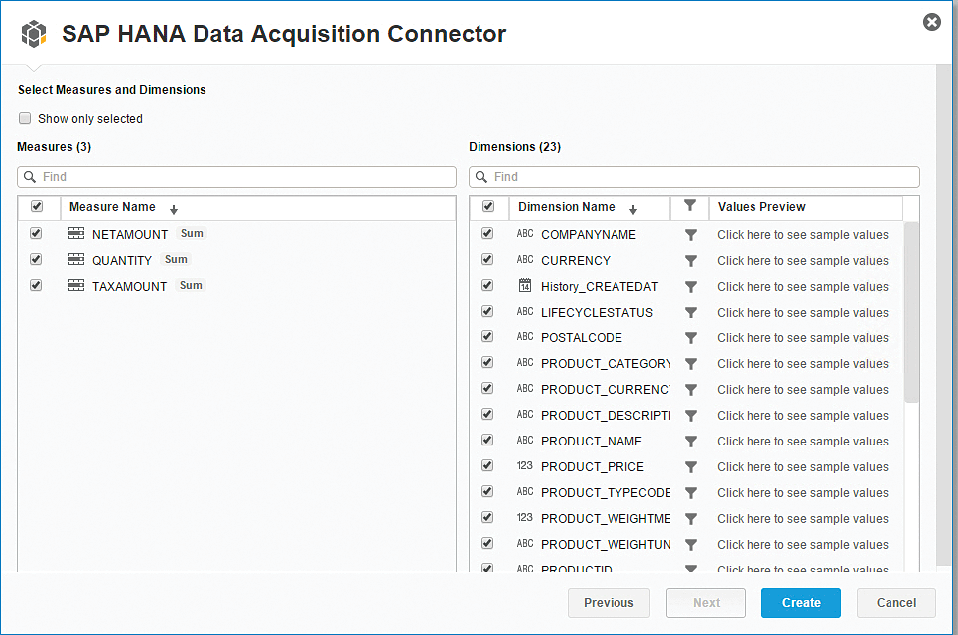Open filter for History_CREATEDAT dimension
This screenshot has width=958, height=635.
click(691, 287)
